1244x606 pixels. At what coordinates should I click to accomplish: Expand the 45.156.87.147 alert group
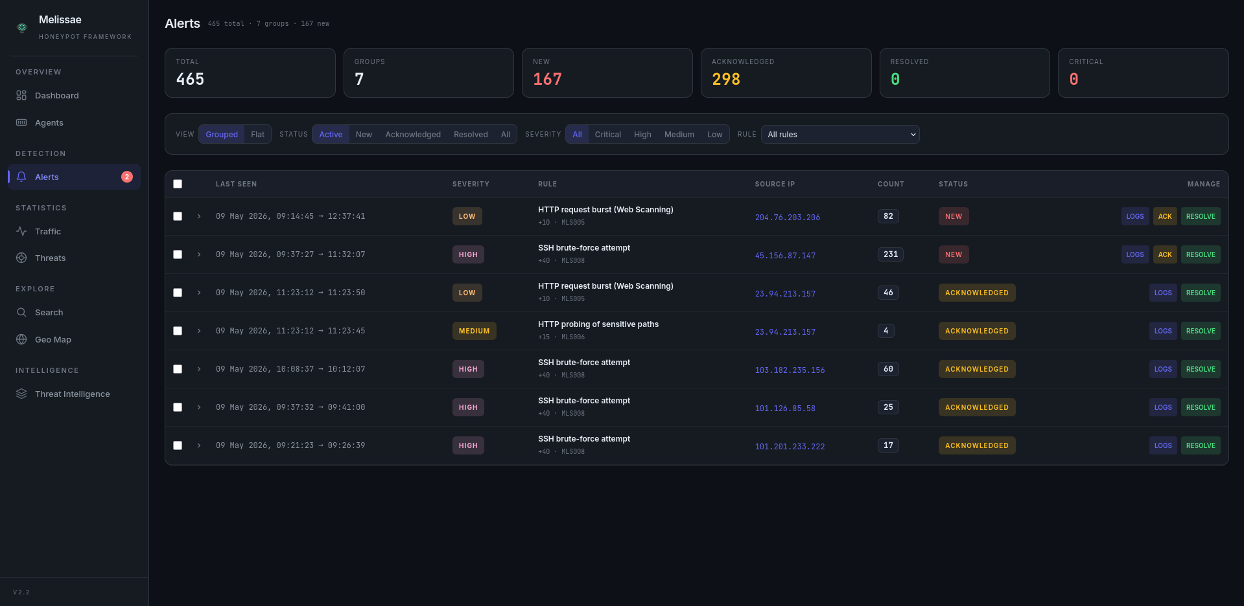(x=199, y=254)
